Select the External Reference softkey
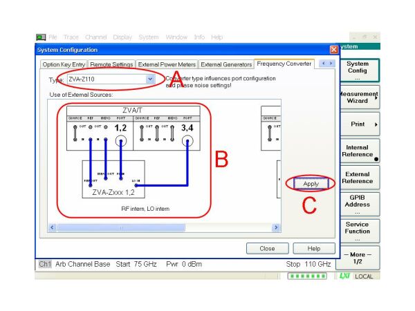415x311 pixels. [x=359, y=178]
